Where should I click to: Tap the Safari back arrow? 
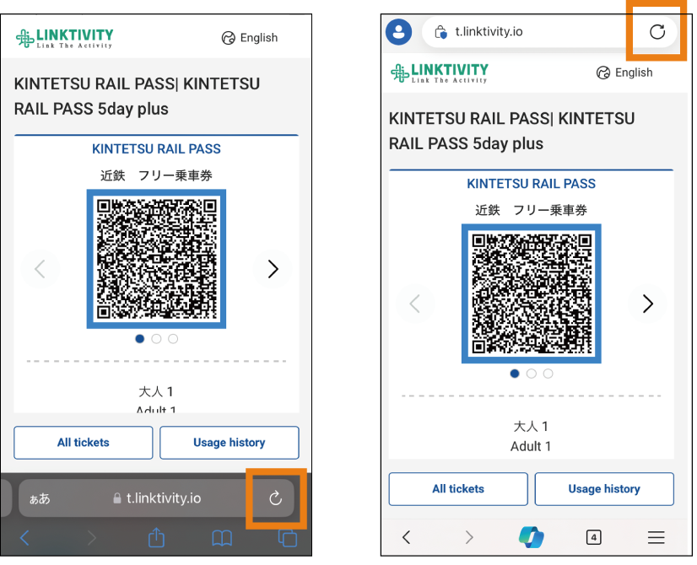[25, 538]
